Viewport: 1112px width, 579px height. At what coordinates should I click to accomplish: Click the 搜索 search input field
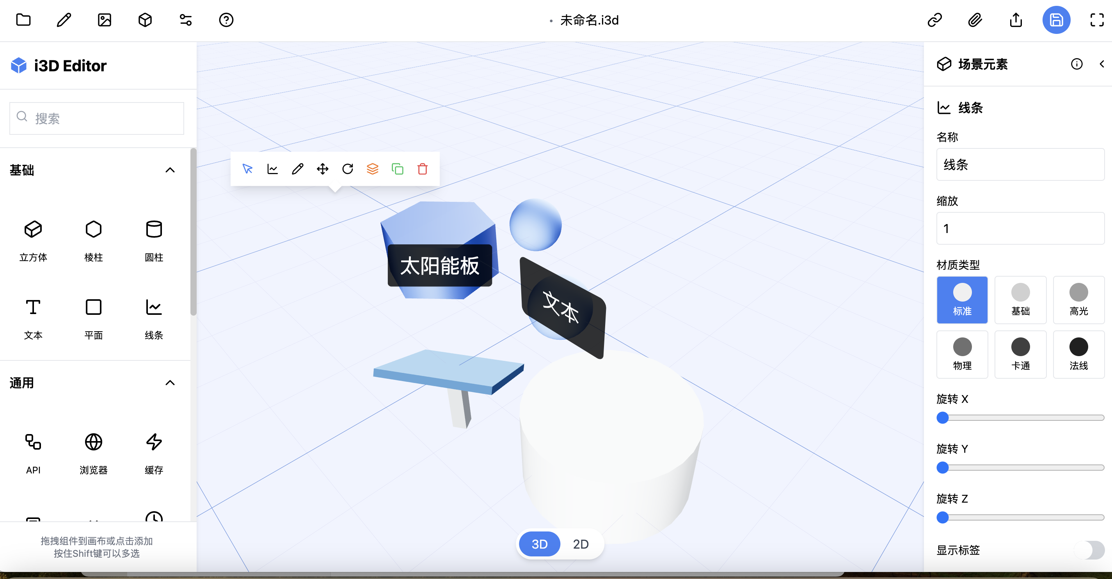click(96, 118)
